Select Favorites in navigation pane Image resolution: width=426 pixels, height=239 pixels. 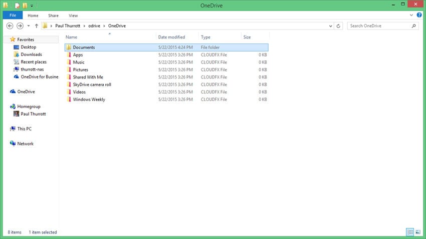tap(26, 39)
